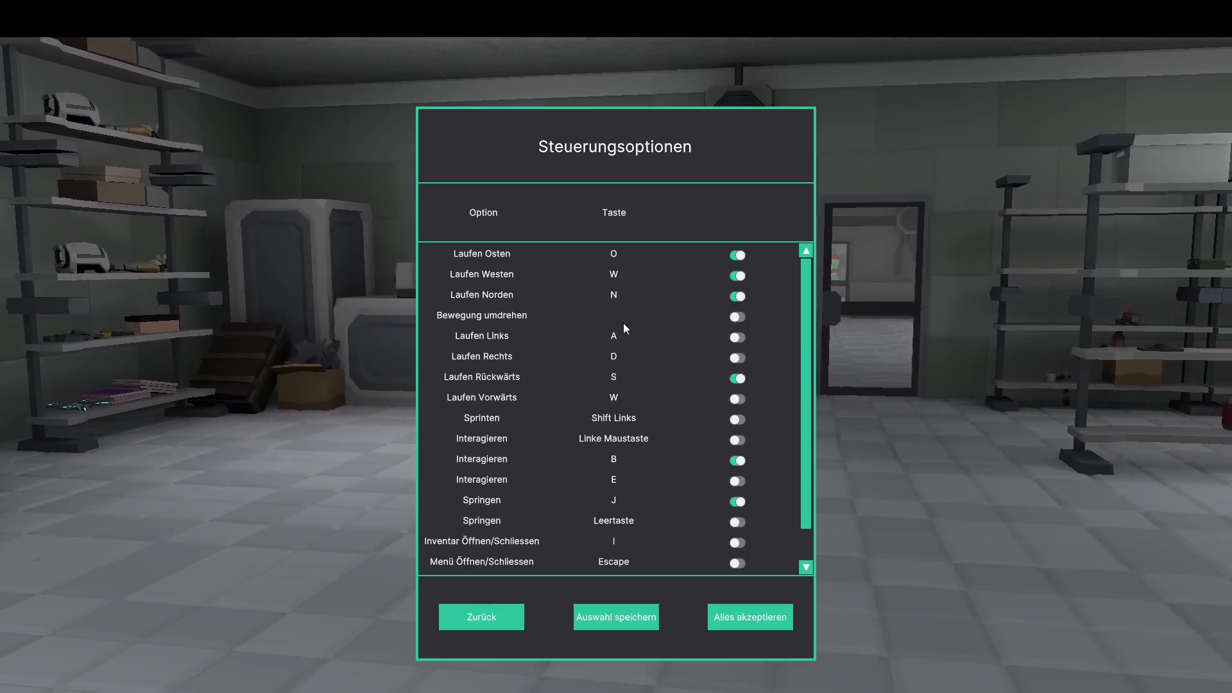This screenshot has width=1232, height=693.
Task: Click the Escape key binding field
Action: click(x=613, y=562)
